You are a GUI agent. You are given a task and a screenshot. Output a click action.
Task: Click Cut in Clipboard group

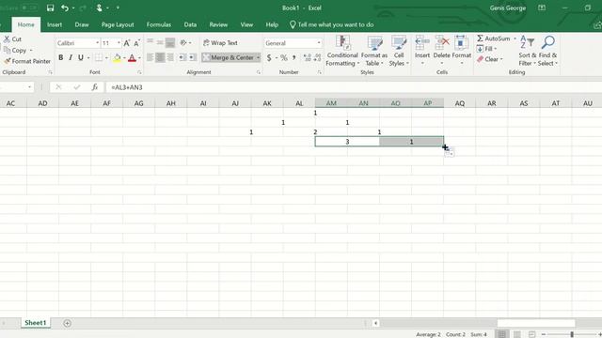12,39
